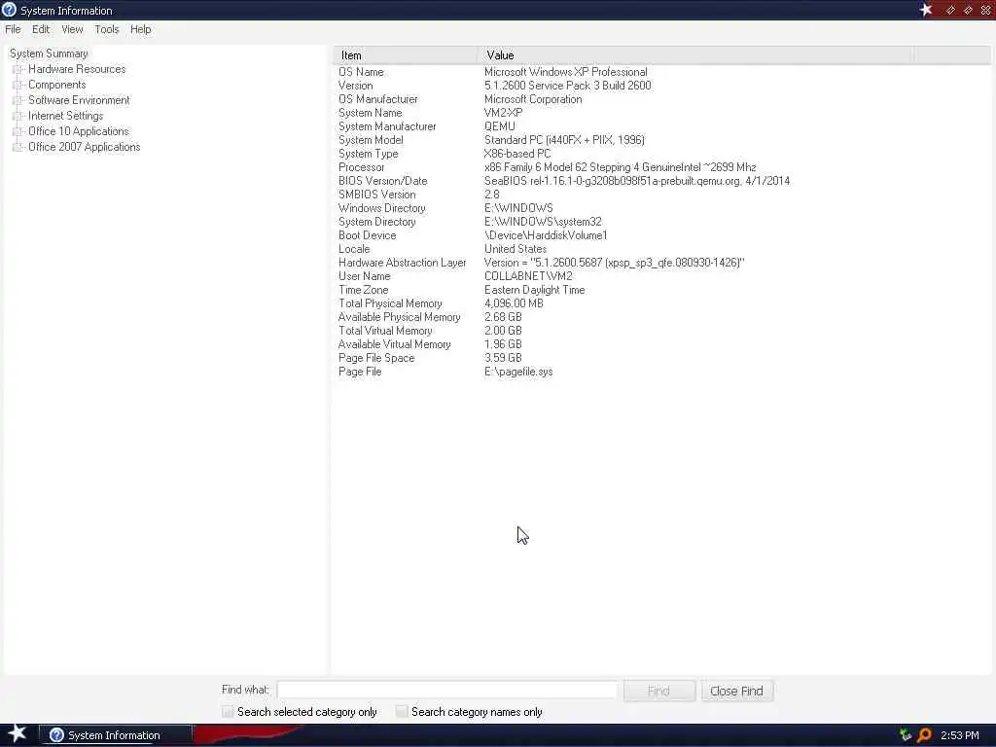Viewport: 996px width, 747px height.
Task: Click the orange magnifier tray icon
Action: coord(924,735)
